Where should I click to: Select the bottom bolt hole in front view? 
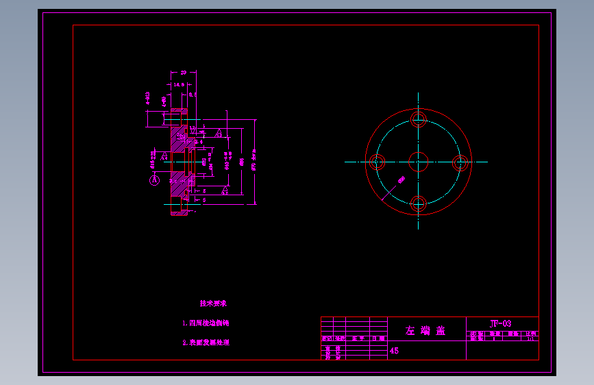click(x=418, y=204)
